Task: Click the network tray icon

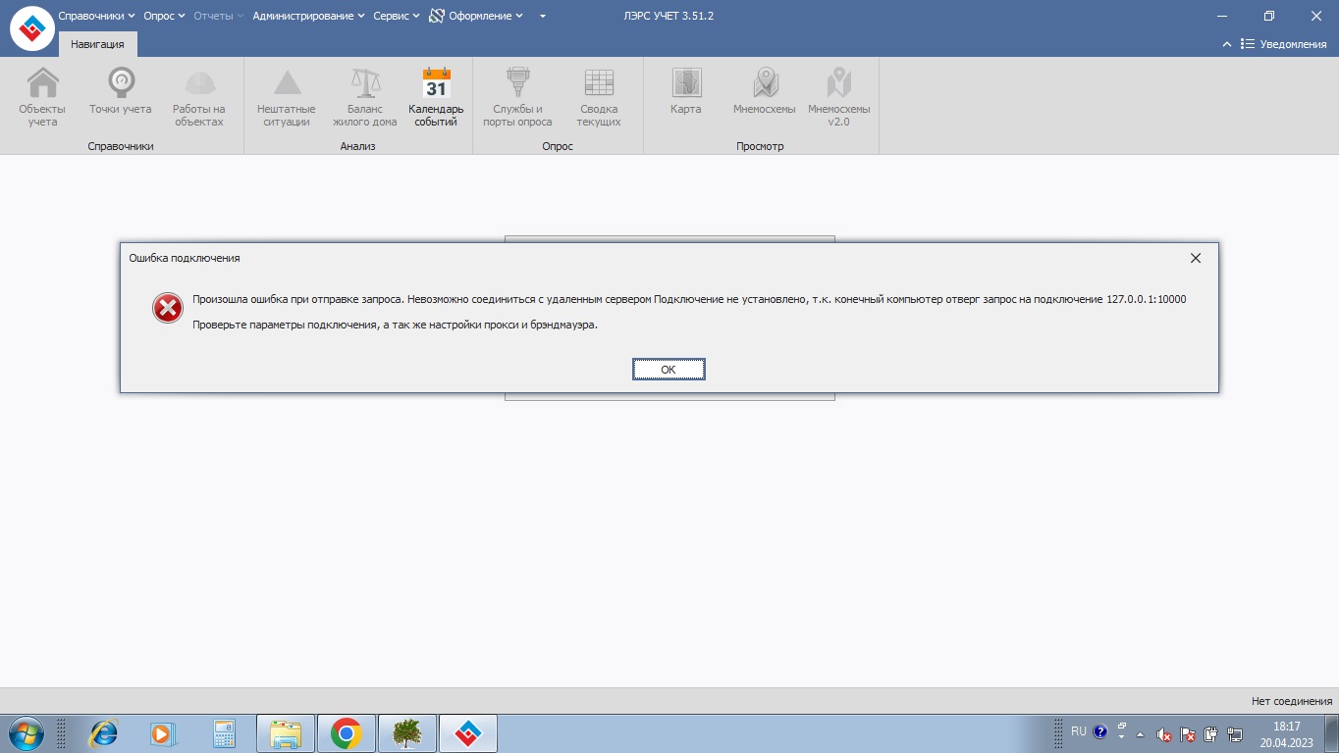Action: (1235, 734)
